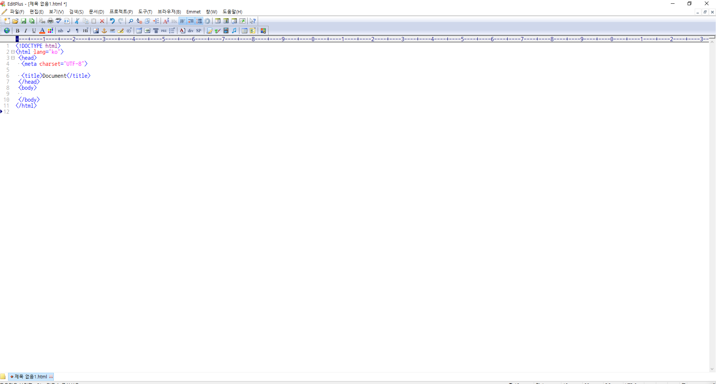The width and height of the screenshot is (716, 384).
Task: Insert PRE tag from toolbar
Action: (x=164, y=31)
